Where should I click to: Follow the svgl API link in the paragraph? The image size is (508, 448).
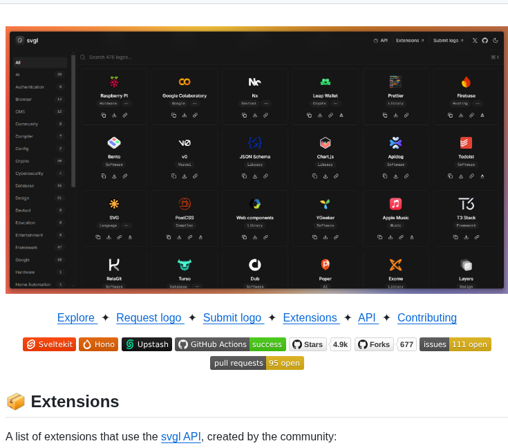click(181, 437)
